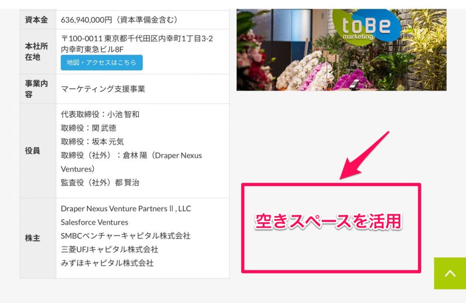Image resolution: width=466 pixels, height=303 pixels.
Task: Click Draper Nexus Venture Partners II shareholder
Action: (x=126, y=209)
